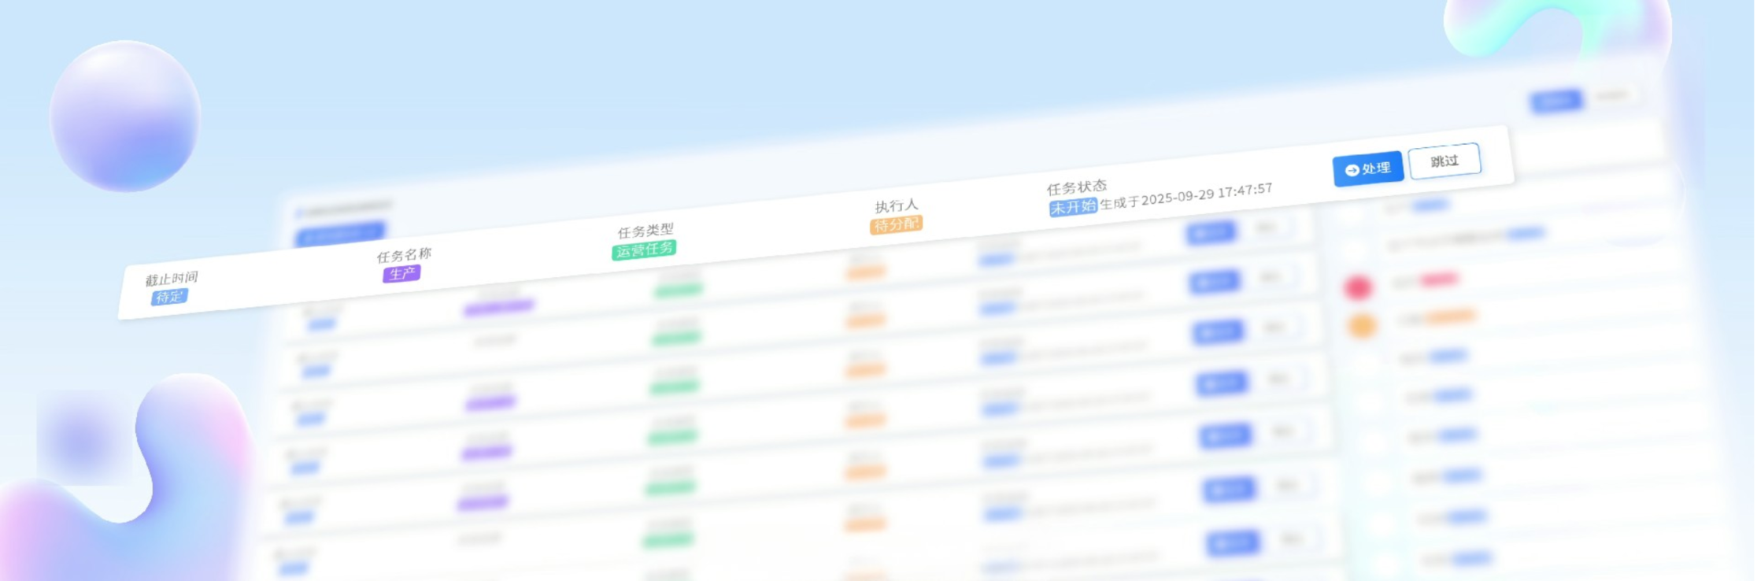
Task: Click the 截止时间 column label
Action: tap(172, 278)
